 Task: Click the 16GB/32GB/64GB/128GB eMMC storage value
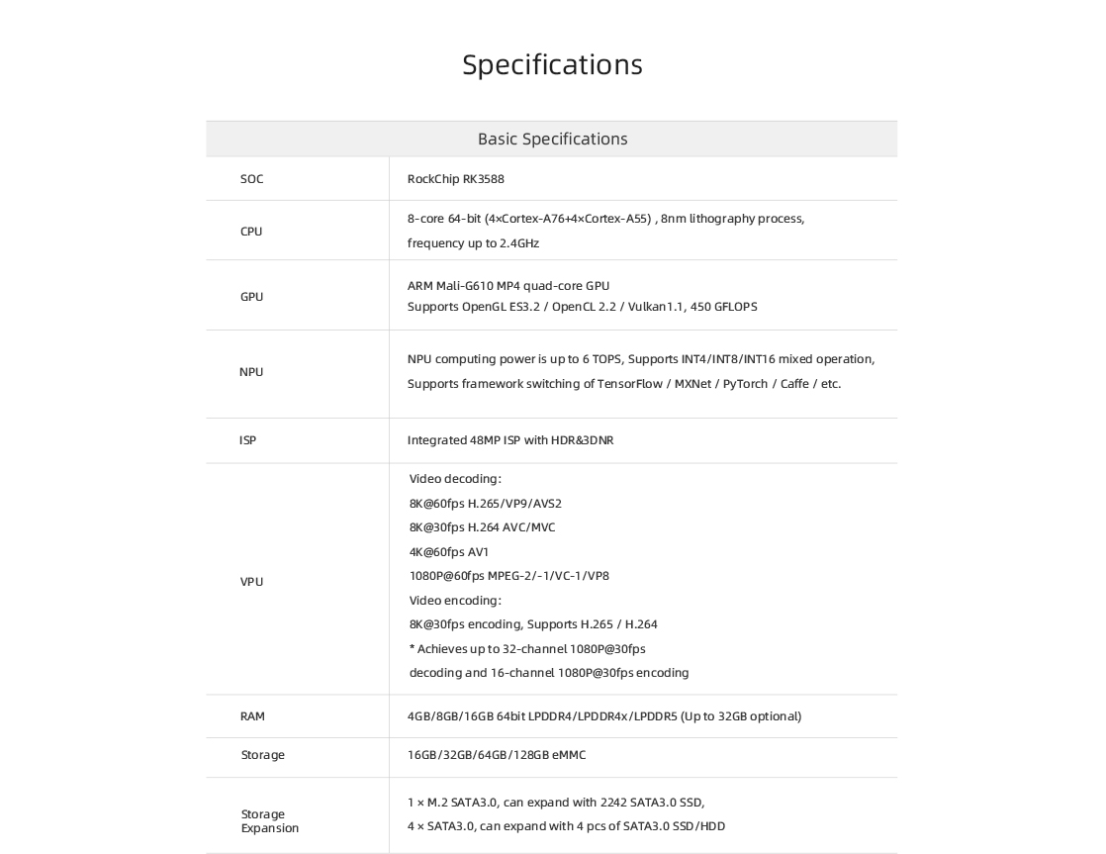point(497,755)
